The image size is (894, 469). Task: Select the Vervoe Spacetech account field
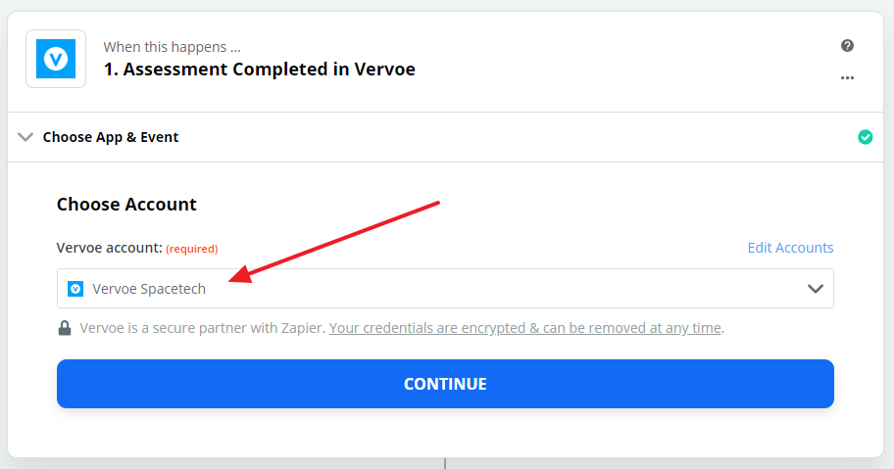tap(445, 289)
